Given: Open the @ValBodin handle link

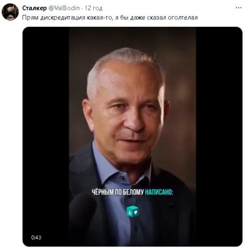Looking at the screenshot, I should click(64, 8).
